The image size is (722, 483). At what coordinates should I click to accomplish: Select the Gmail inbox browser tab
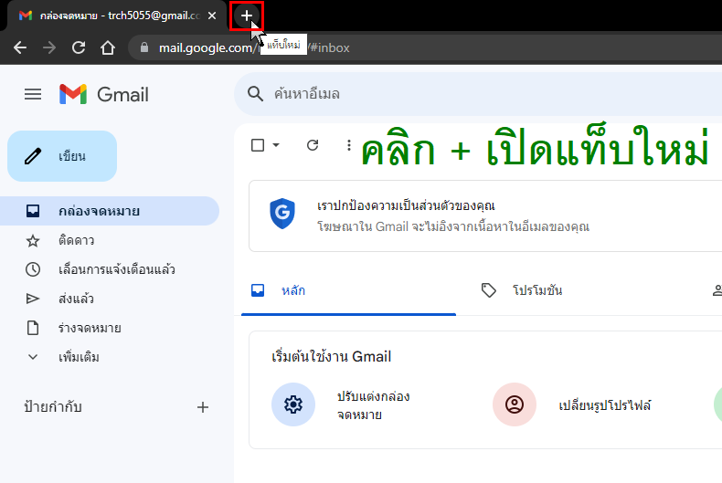click(x=116, y=16)
